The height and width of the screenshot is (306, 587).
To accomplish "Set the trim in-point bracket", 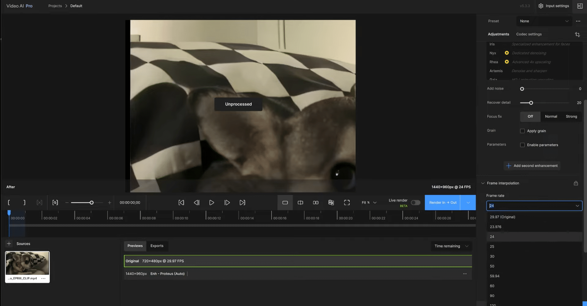I will 9,203.
